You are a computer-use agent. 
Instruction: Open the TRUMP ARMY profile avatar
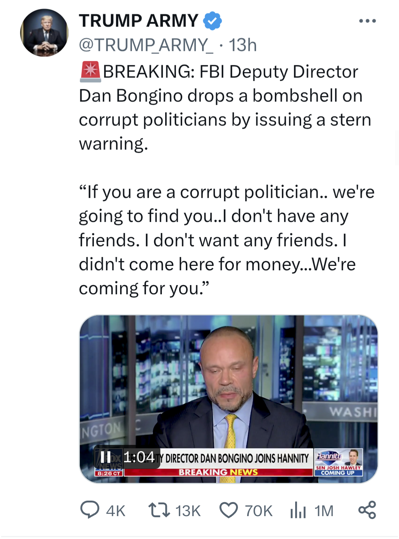(44, 33)
